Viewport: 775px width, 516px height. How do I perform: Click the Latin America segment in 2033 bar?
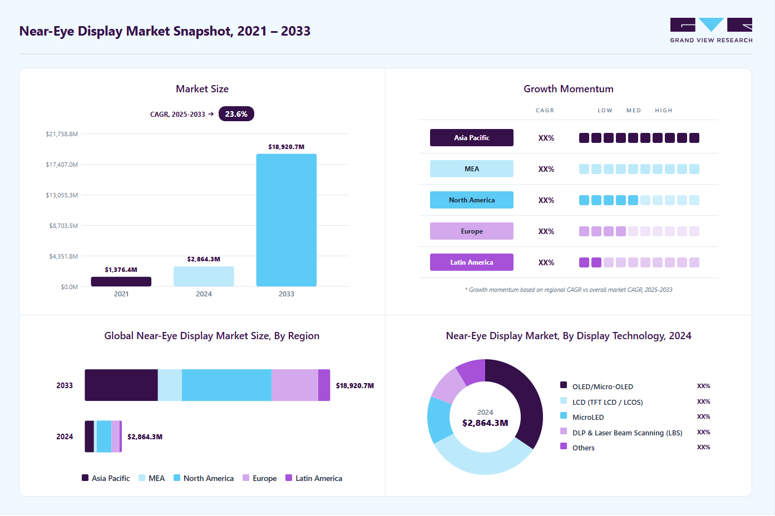pos(324,385)
